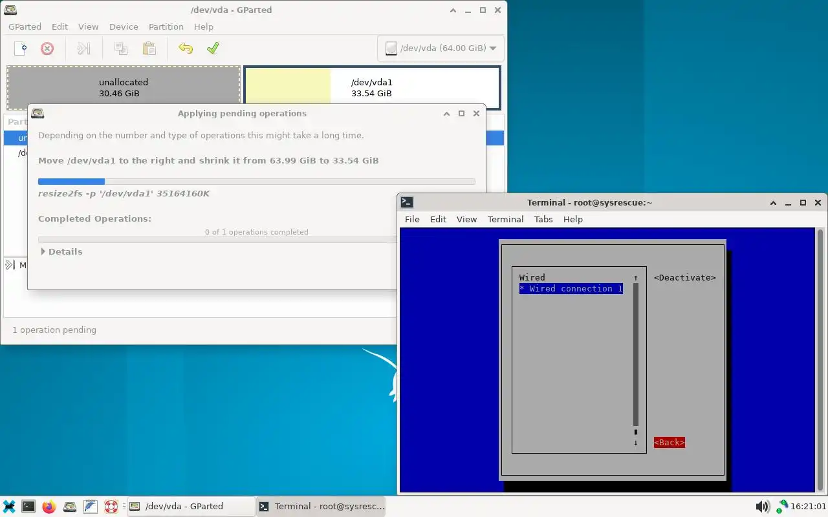Click the Terminal window title bar icon
The height and width of the screenshot is (517, 828).
(x=407, y=202)
